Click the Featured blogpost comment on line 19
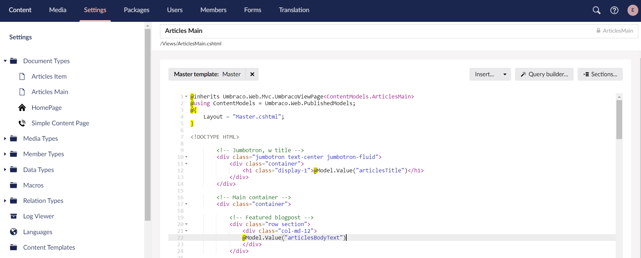 tap(271, 217)
